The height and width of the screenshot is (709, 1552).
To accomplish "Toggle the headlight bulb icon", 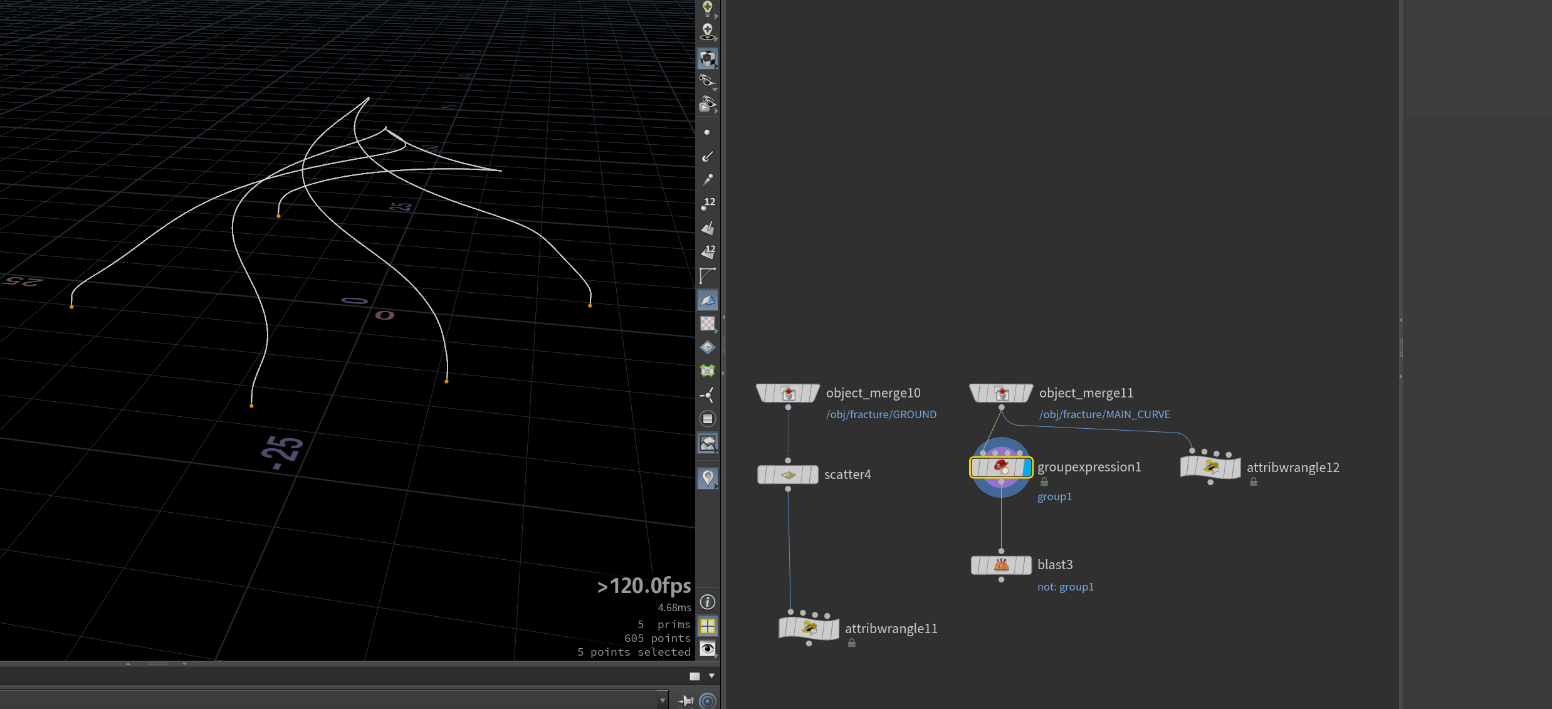I will click(708, 8).
